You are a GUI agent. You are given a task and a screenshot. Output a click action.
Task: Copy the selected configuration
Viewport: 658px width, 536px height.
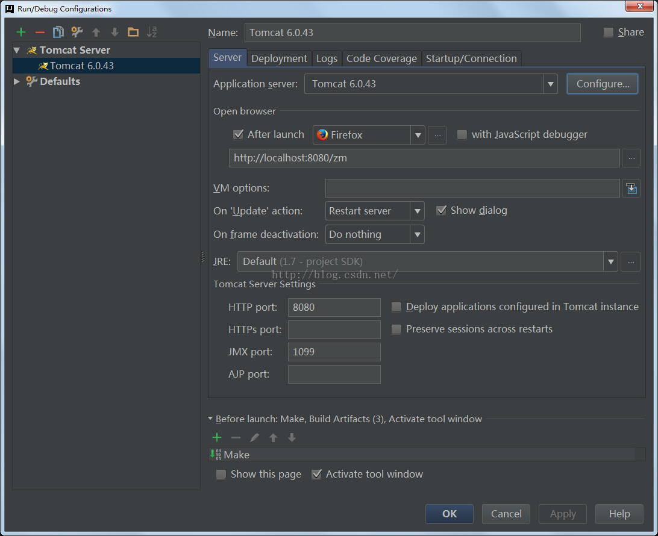(58, 32)
